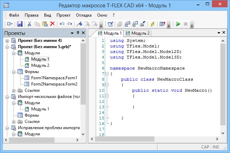Click the add module toolbar icon
The image size is (230, 153).
tap(127, 24)
